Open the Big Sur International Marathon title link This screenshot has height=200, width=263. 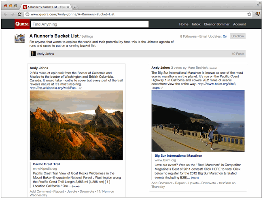[x=178, y=156]
